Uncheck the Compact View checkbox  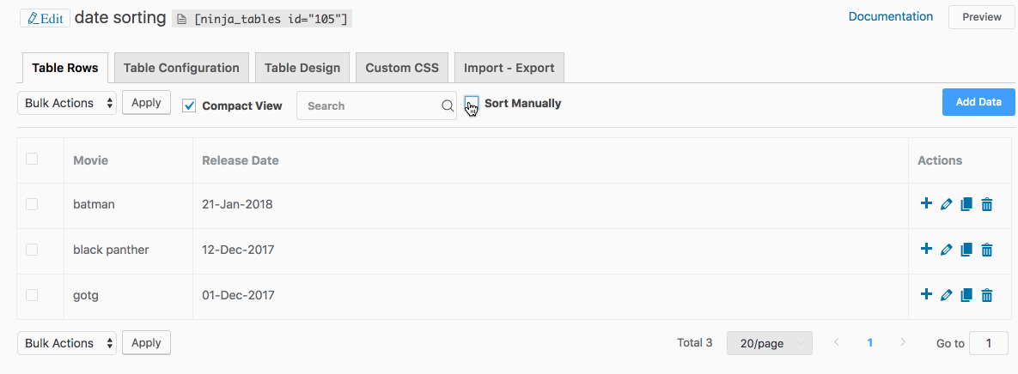click(x=190, y=106)
